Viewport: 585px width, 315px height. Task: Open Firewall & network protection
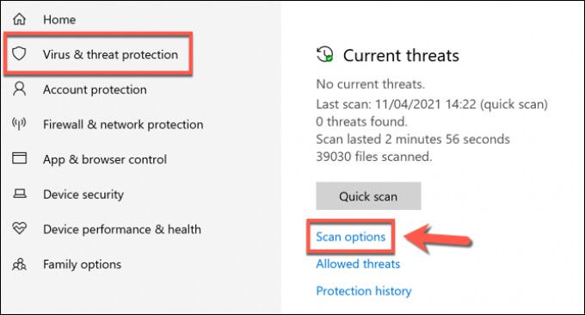[123, 124]
